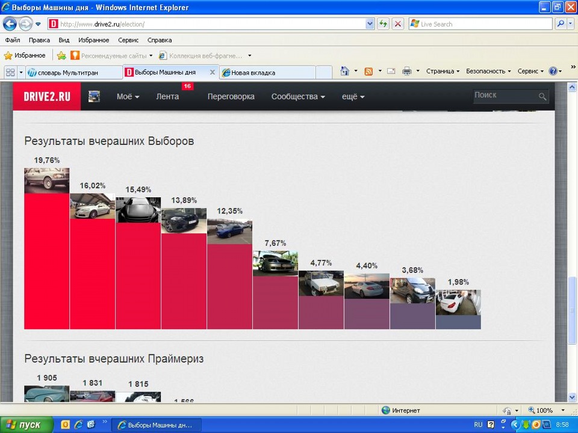The image size is (578, 433).
Task: Go back with the browser Back arrow
Action: click(x=10, y=24)
